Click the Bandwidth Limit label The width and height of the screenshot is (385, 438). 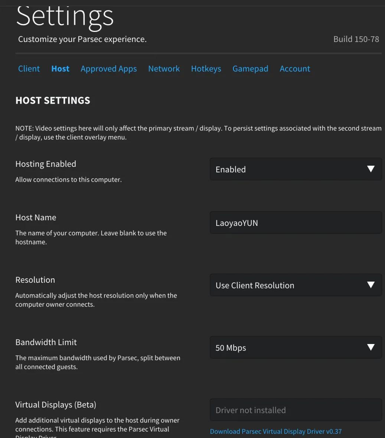pyautogui.click(x=46, y=342)
